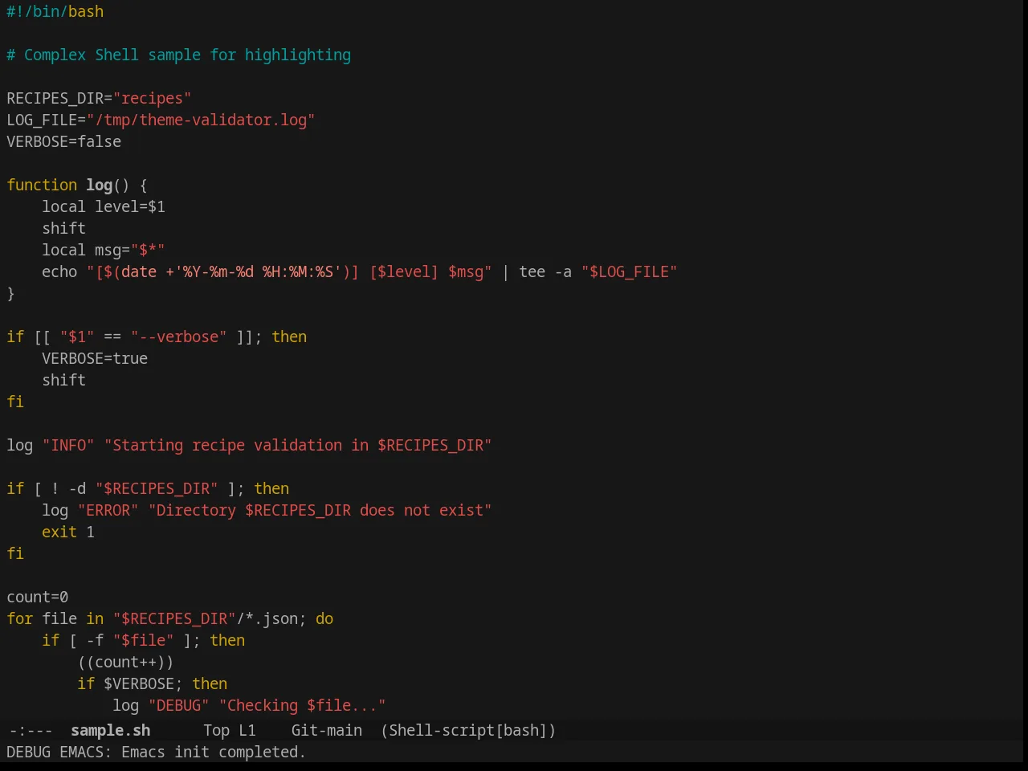Image resolution: width=1028 pixels, height=771 pixels.
Task: Click the 'exit' keyword
Action: pos(59,532)
